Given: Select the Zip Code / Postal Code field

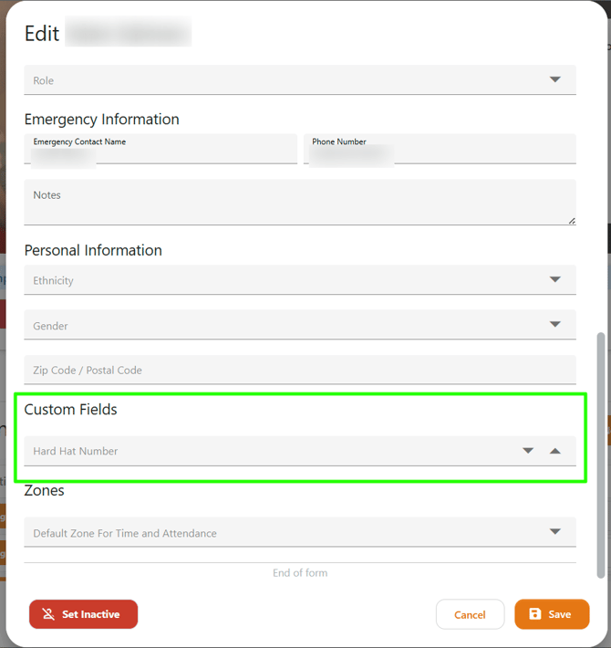Looking at the screenshot, I should click(299, 371).
